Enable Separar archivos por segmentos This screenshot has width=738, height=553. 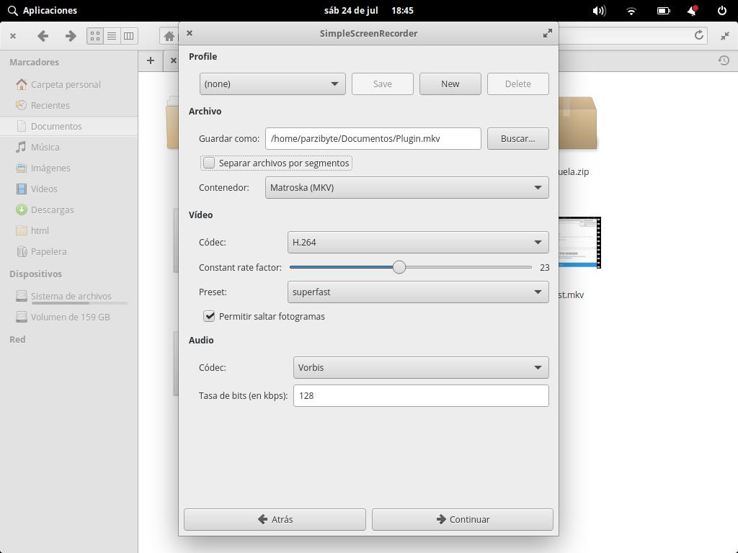pyautogui.click(x=209, y=163)
